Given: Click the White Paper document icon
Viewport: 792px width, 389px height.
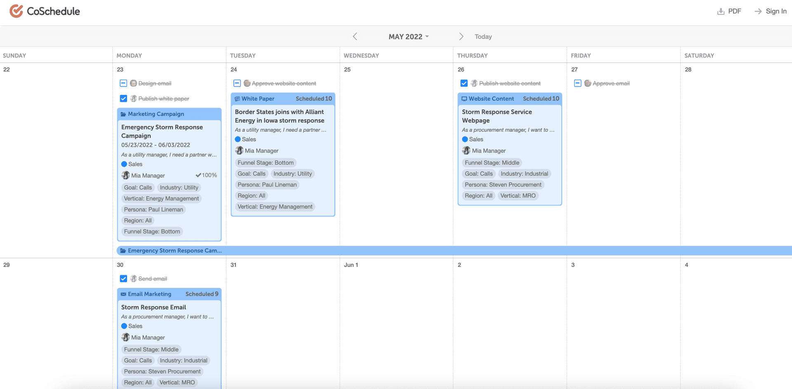Looking at the screenshot, I should 237,99.
